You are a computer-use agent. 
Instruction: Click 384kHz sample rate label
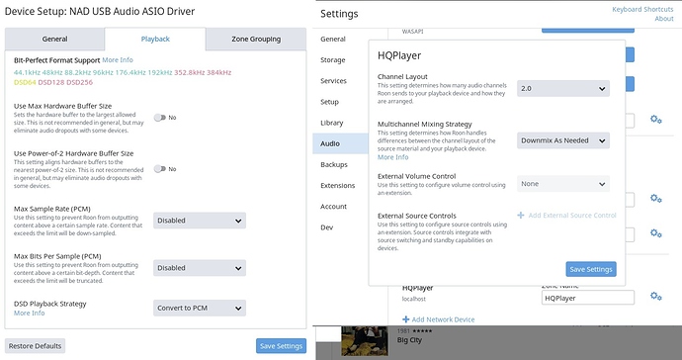[x=218, y=72]
